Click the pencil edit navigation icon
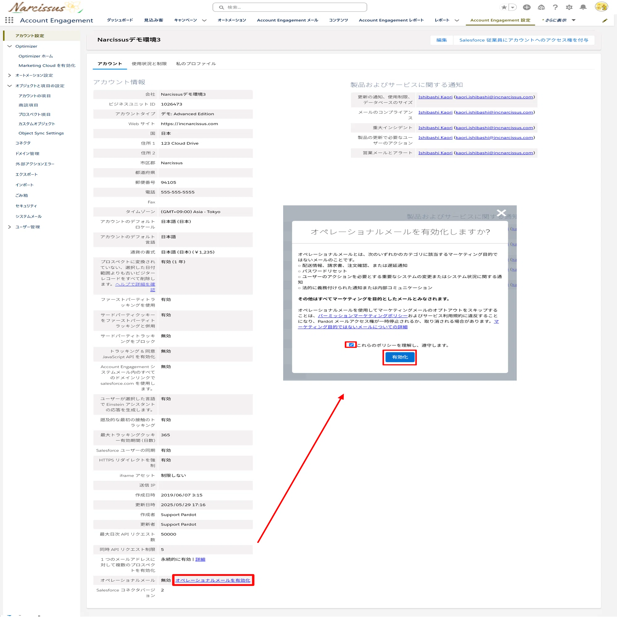The width and height of the screenshot is (617, 617). (605, 20)
